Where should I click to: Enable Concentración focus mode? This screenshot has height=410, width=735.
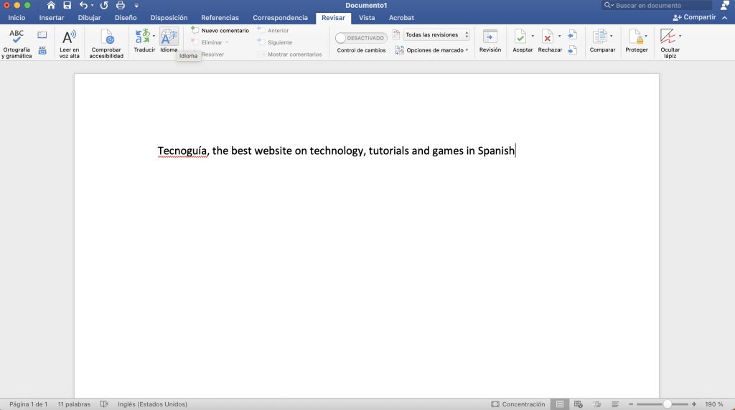(518, 404)
